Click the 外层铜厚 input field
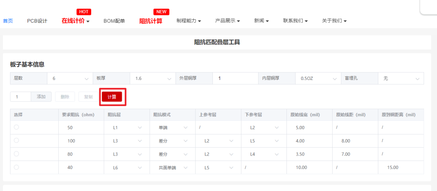 click(235, 78)
